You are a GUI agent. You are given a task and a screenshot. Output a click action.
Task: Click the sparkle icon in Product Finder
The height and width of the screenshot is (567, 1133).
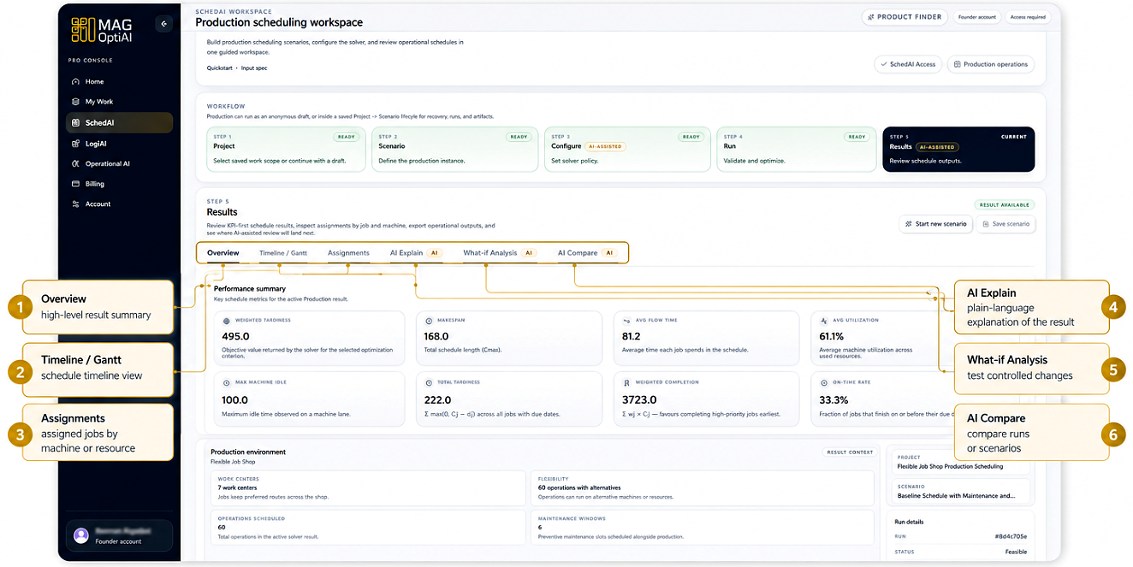point(871,16)
